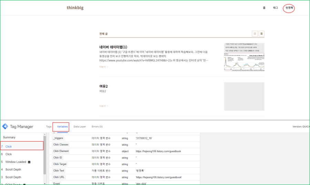Click 더보기 under 네이버 데이터랩(1) post
This screenshot has width=310, height=185.
104,67
